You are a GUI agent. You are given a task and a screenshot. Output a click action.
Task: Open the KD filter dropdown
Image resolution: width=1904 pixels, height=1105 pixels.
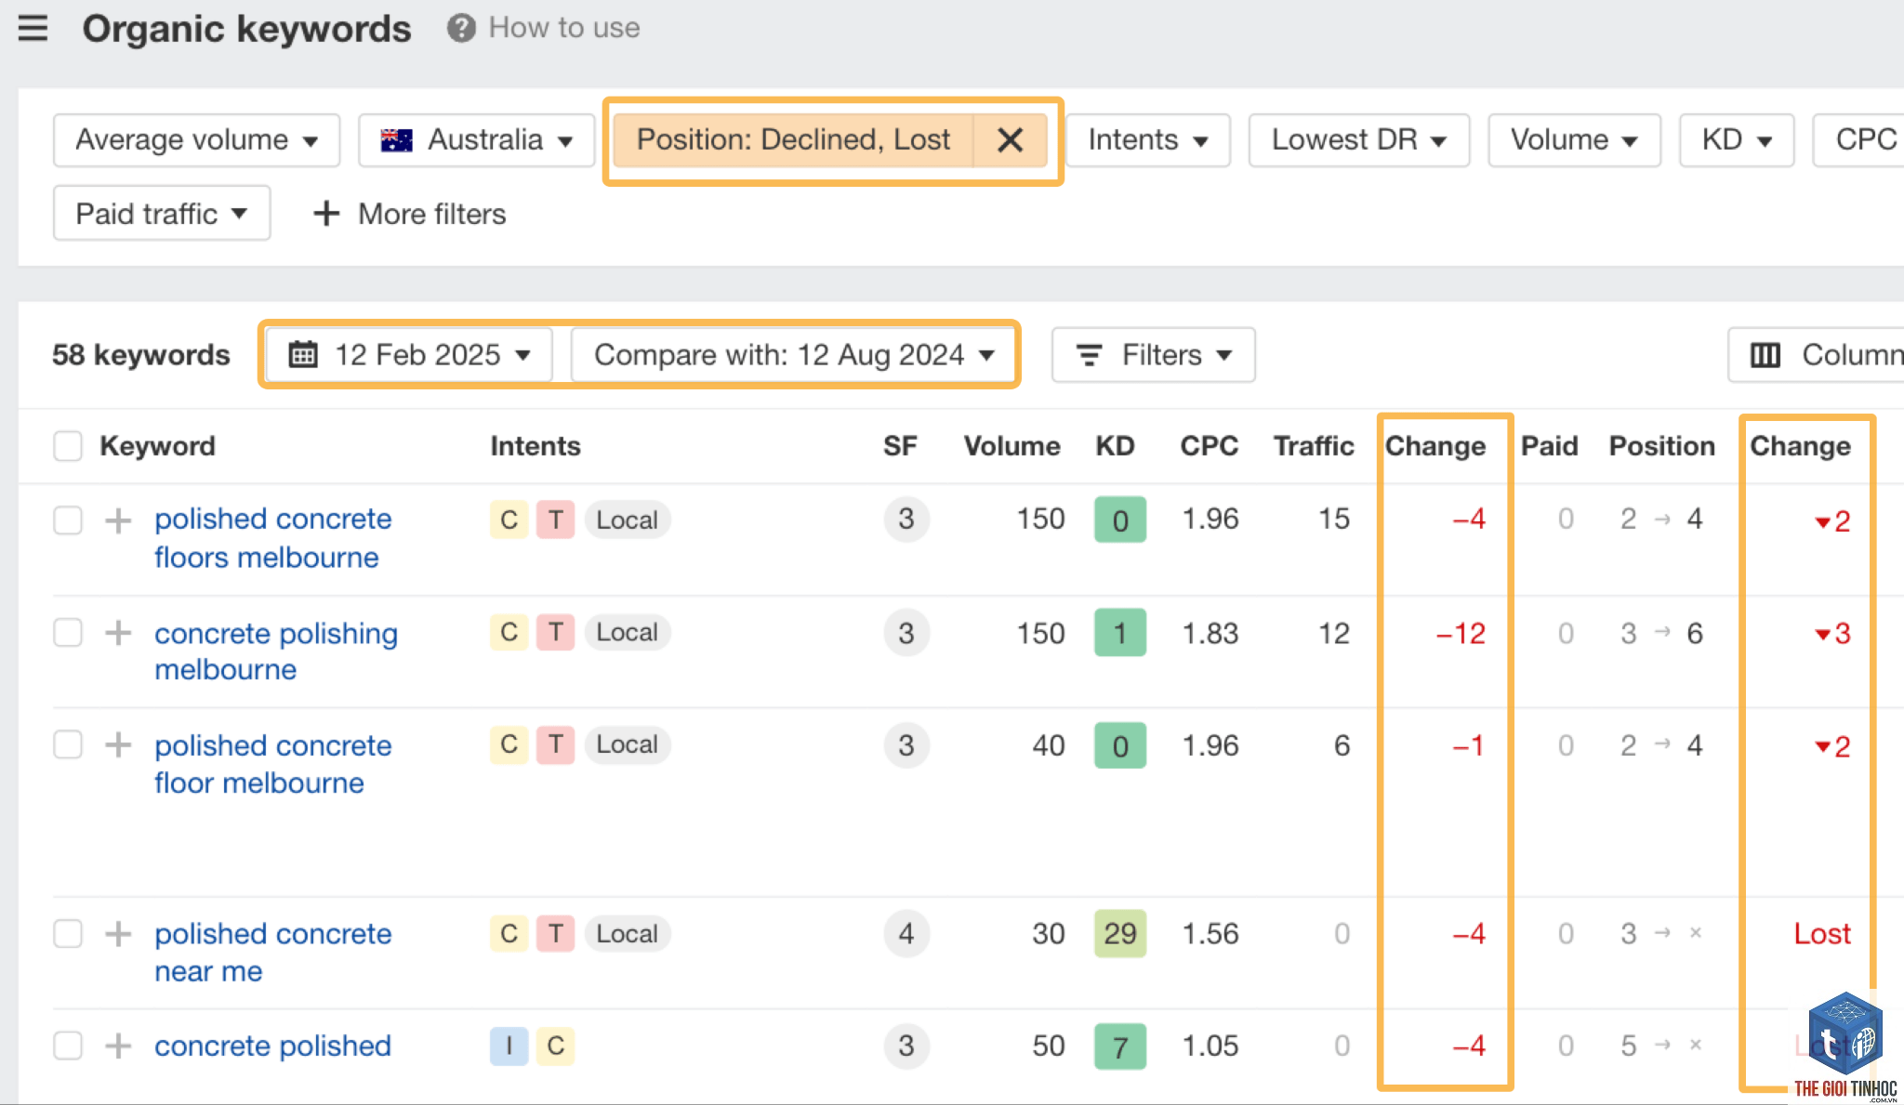[x=1737, y=140]
